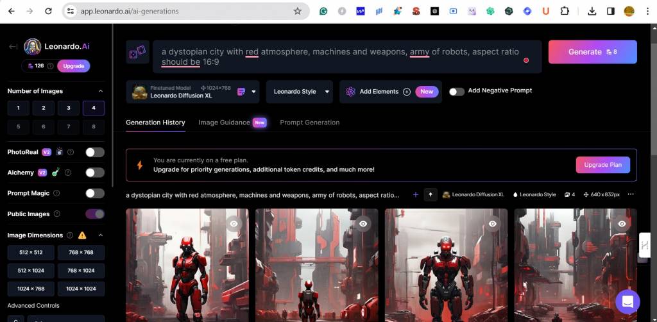The image size is (657, 322).
Task: Turn on the Alchemy switch
Action: [94, 173]
